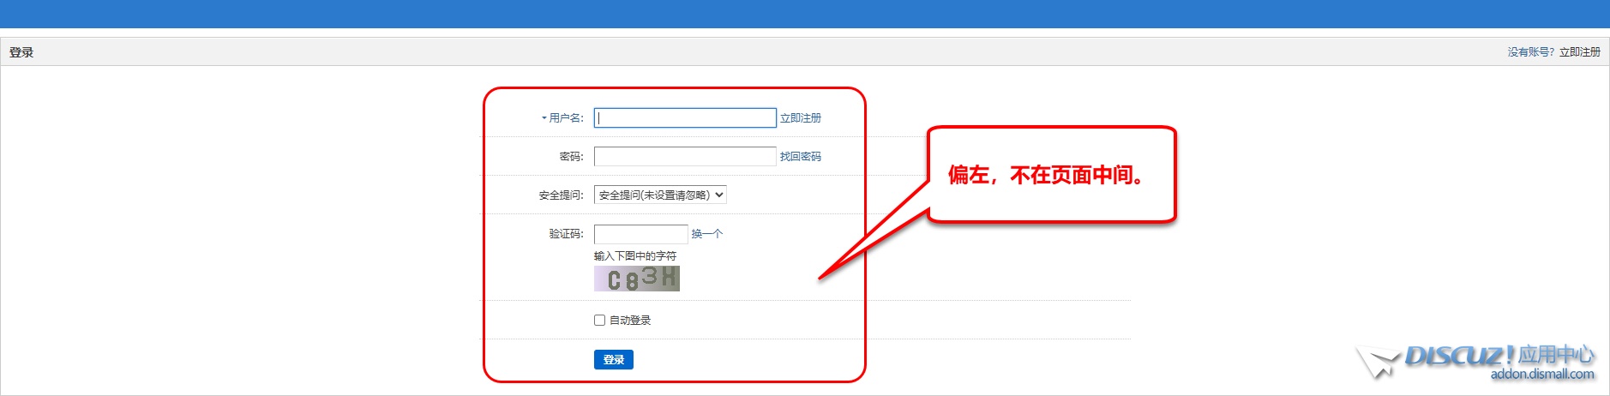Focus the 用户名 text input box
This screenshot has height=396, width=1610.
(x=685, y=118)
